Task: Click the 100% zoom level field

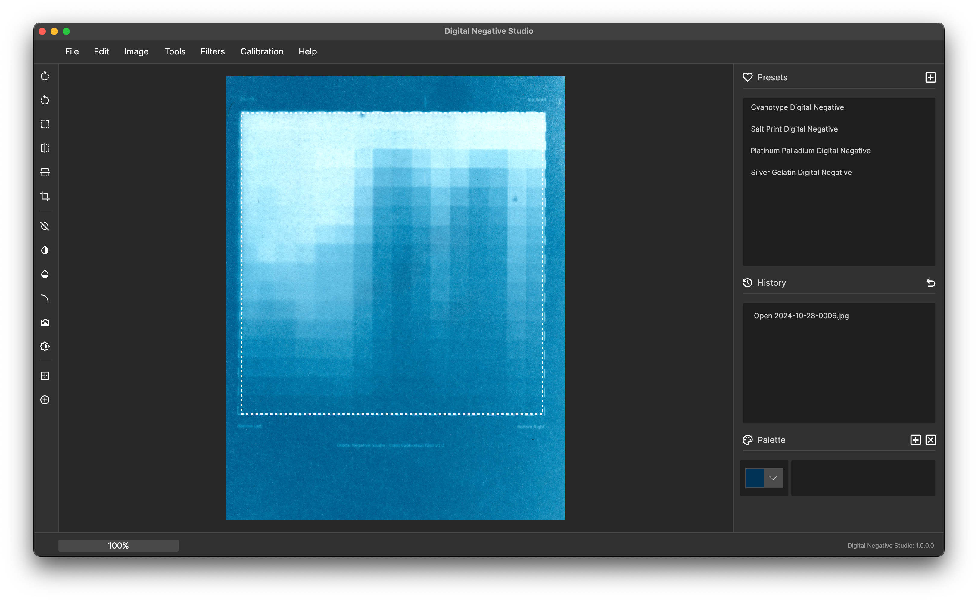Action: pos(118,545)
